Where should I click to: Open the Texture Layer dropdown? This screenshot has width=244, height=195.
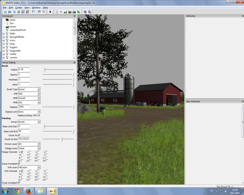[29, 144]
